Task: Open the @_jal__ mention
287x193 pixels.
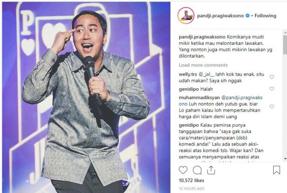Action: pos(206,74)
